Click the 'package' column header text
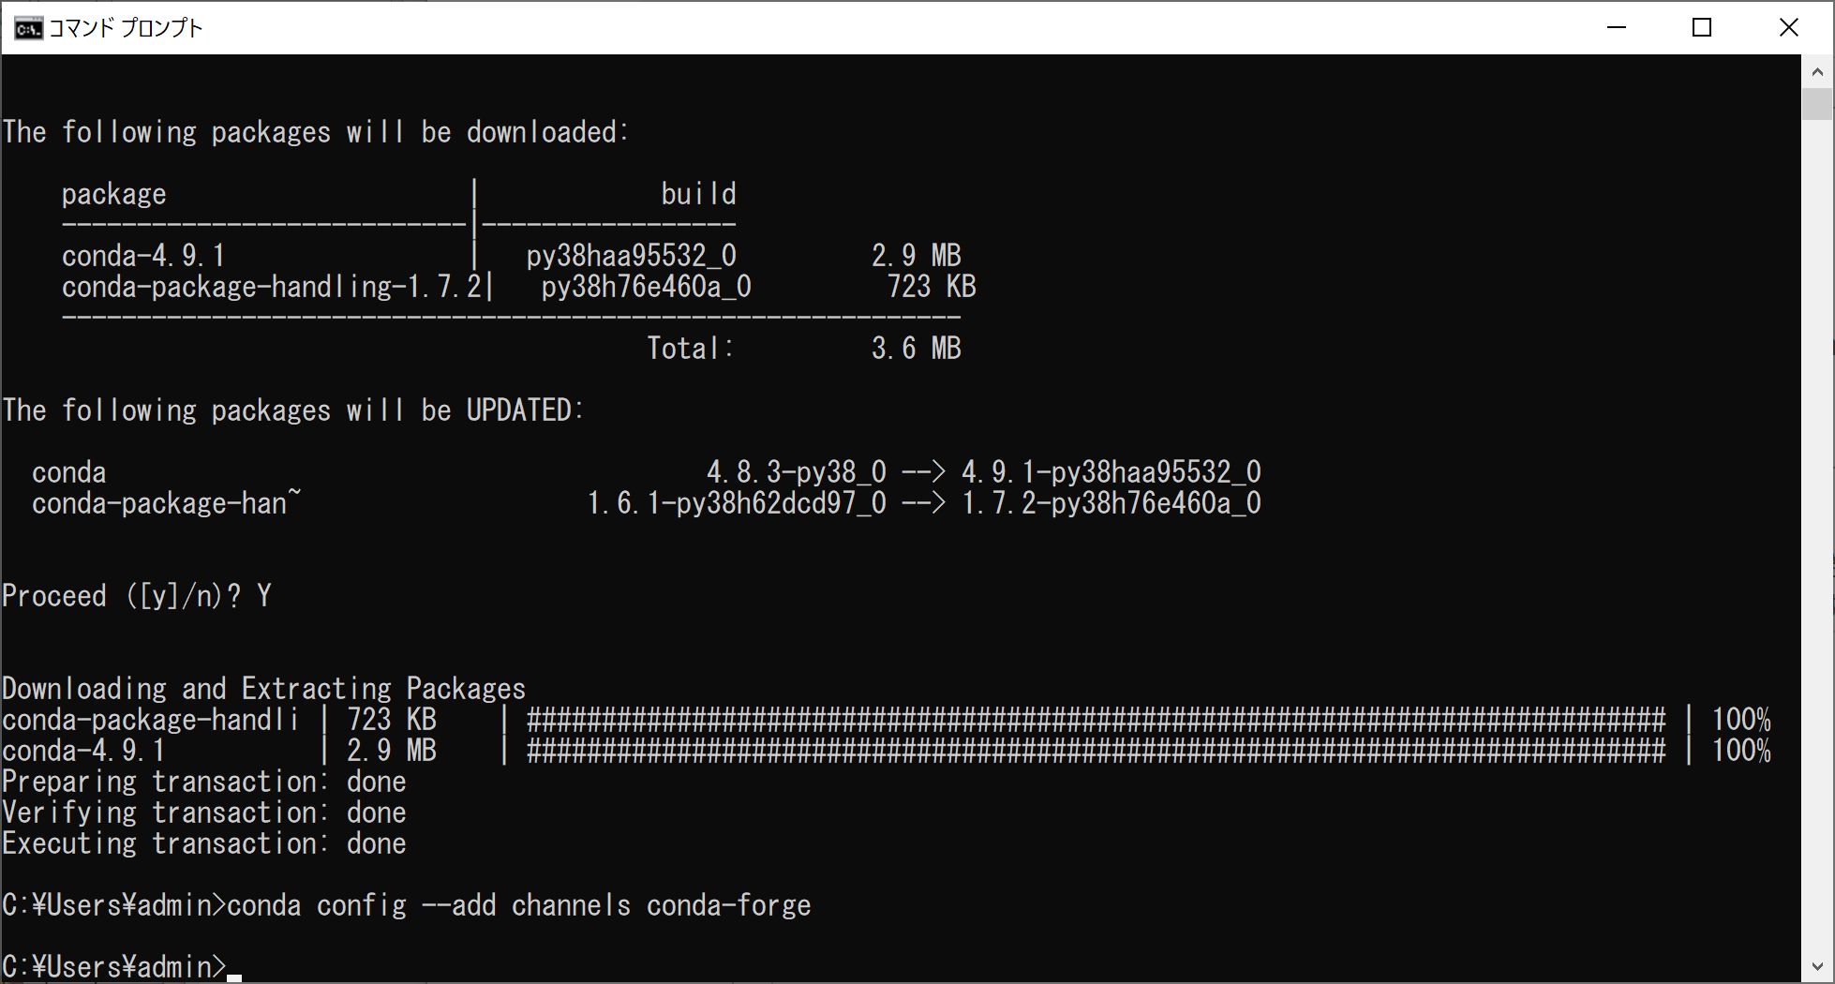 tap(114, 194)
